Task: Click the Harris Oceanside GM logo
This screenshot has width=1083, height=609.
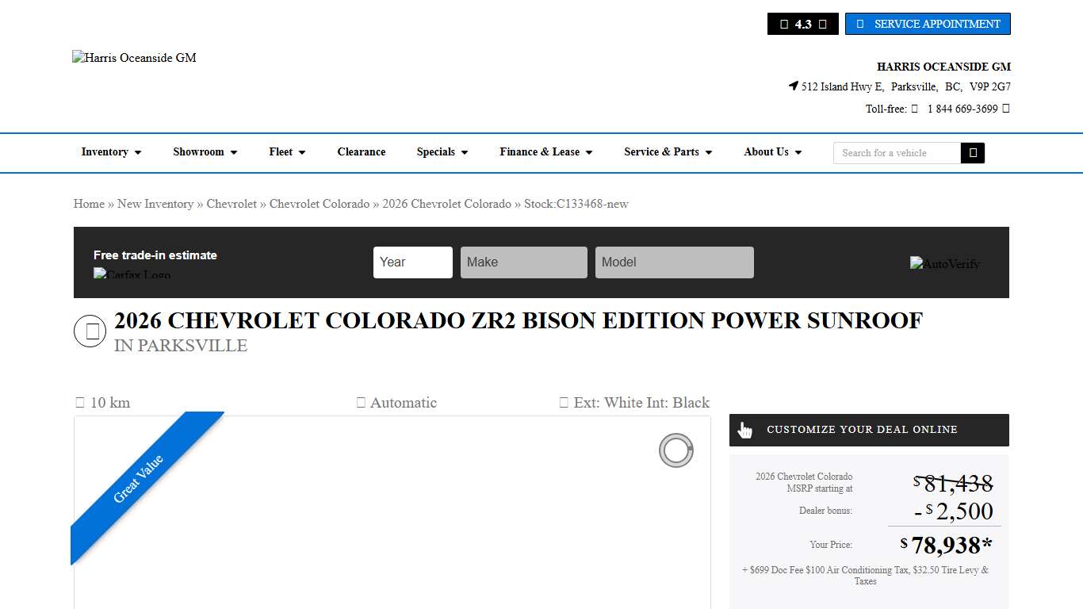Action: tap(134, 58)
